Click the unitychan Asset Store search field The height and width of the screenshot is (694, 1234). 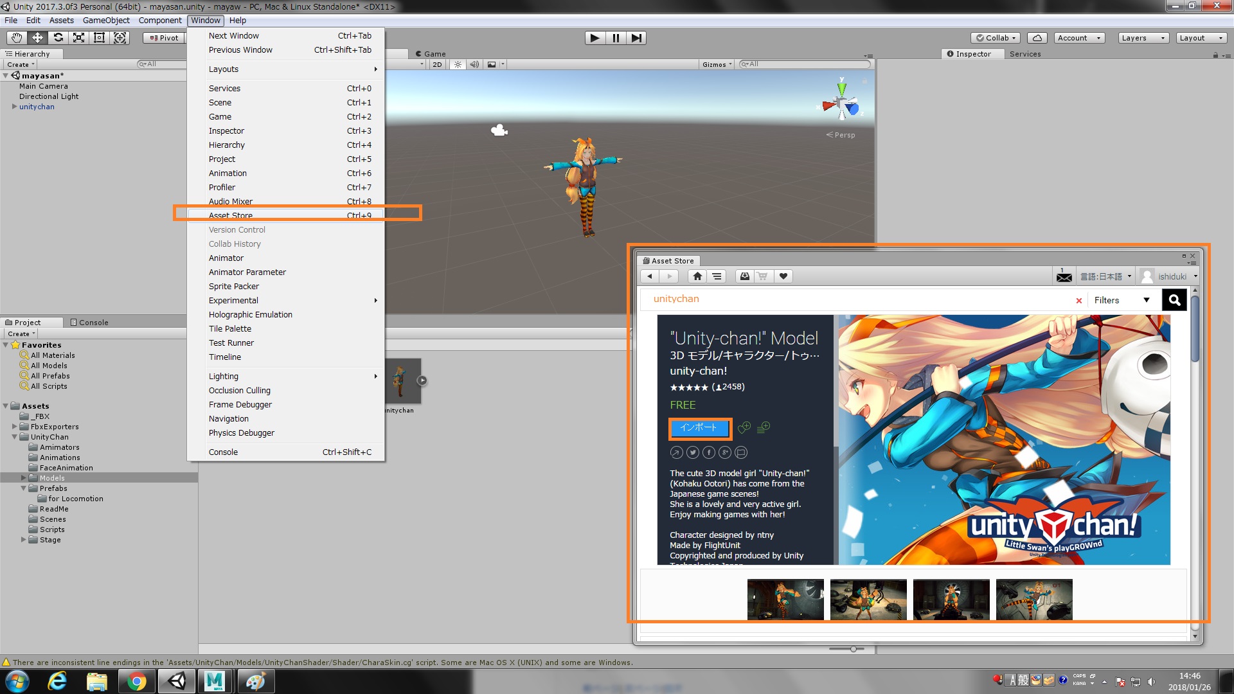[858, 299]
